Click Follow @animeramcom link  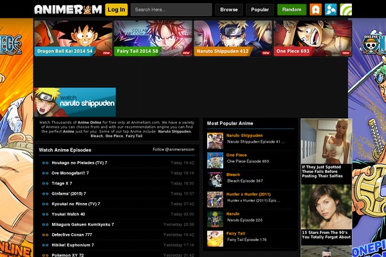173,149
